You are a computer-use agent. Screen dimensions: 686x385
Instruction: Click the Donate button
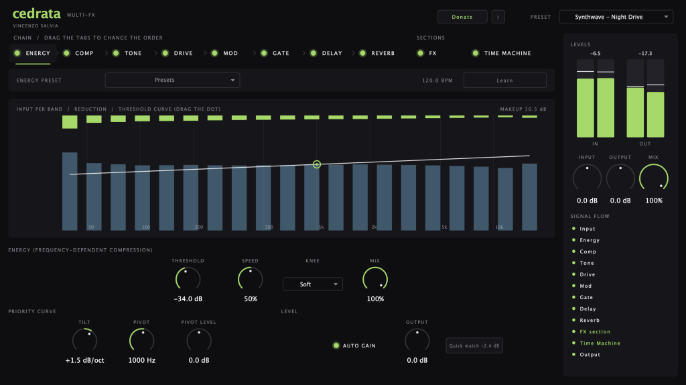click(462, 17)
